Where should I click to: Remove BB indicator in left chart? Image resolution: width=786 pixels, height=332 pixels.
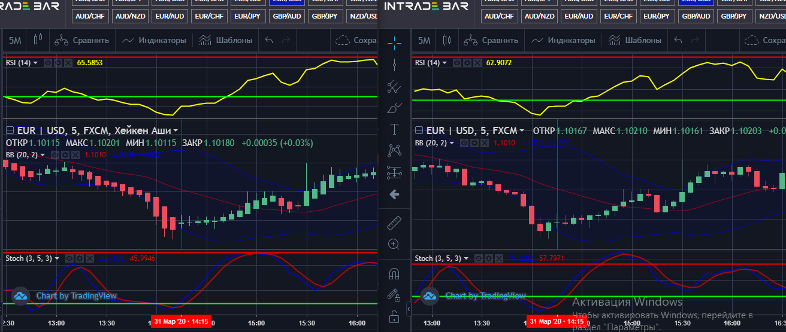tap(74, 155)
